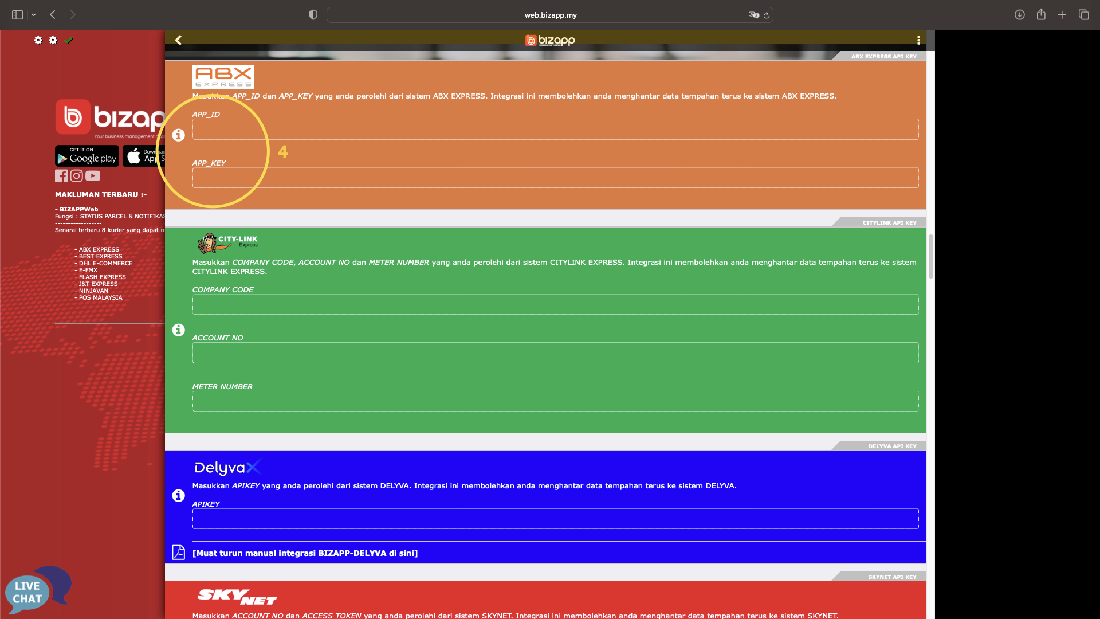The height and width of the screenshot is (619, 1100).
Task: Click the SKYNET API KEY tab label
Action: [x=892, y=577]
